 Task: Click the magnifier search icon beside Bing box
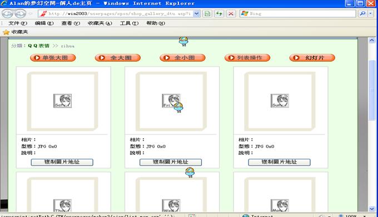(x=362, y=13)
